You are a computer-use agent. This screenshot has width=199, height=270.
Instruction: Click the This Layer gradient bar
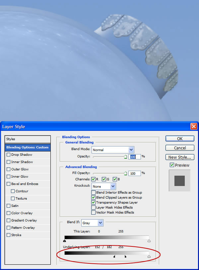tap(107, 237)
